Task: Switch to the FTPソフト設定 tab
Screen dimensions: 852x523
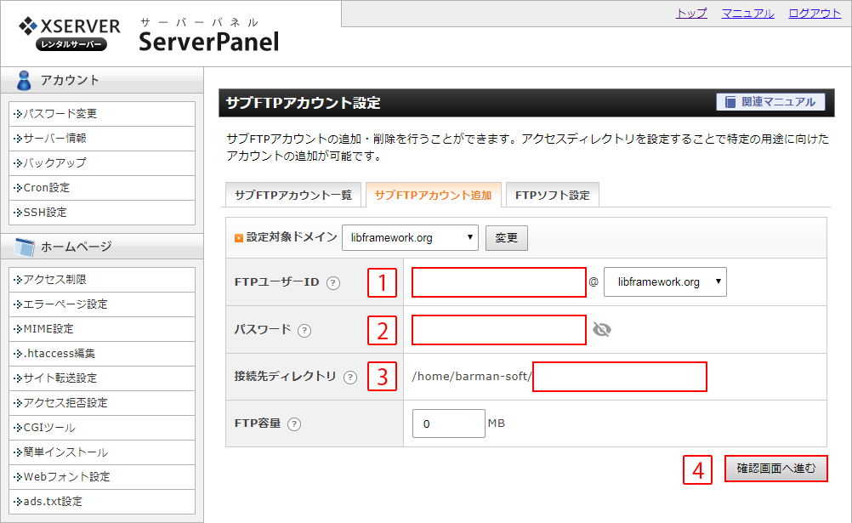Action: point(554,195)
